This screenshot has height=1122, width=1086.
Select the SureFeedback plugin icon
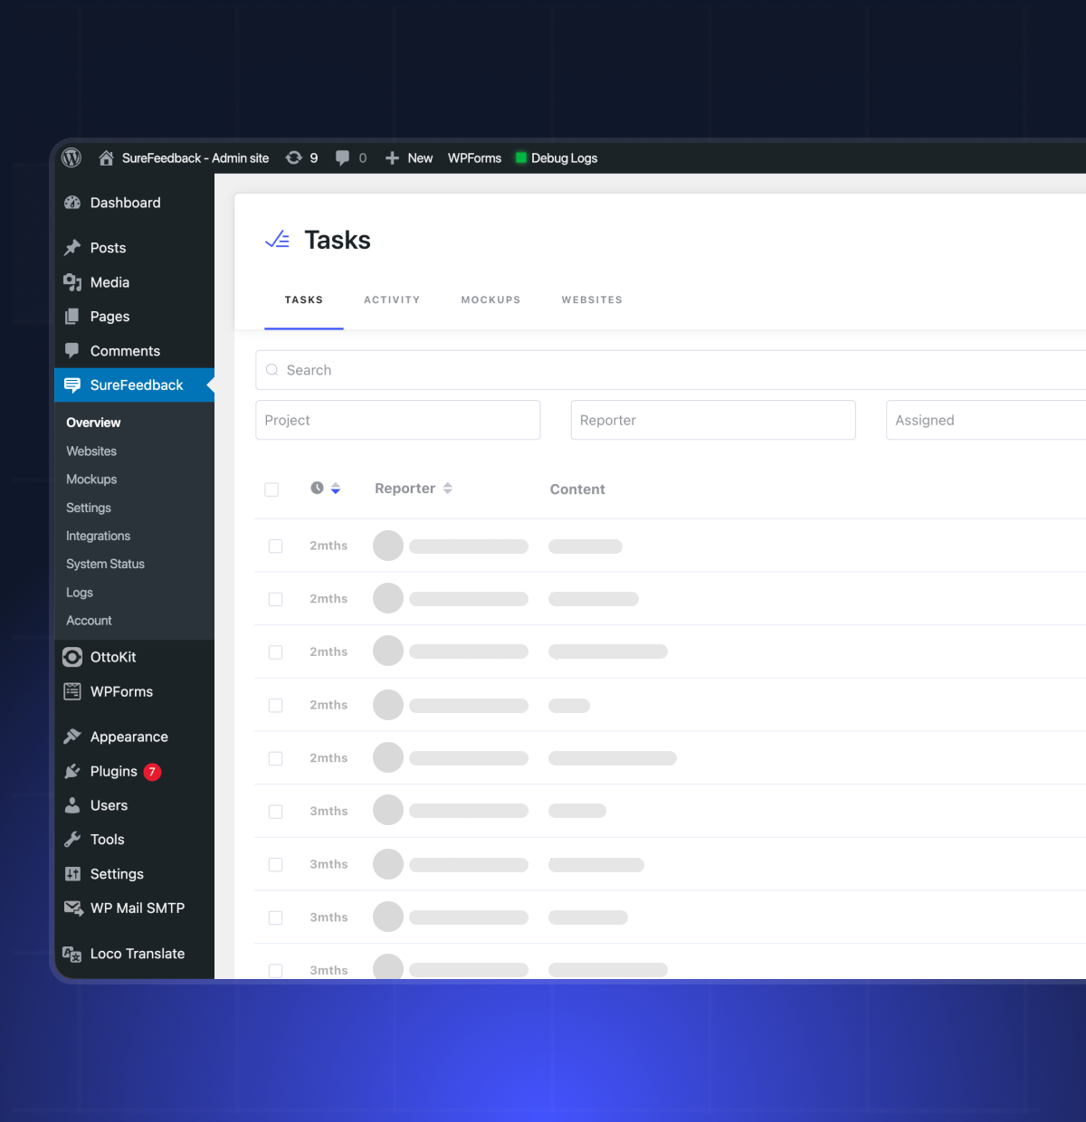pyautogui.click(x=72, y=385)
